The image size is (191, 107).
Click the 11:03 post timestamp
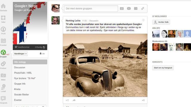coord(84,21)
